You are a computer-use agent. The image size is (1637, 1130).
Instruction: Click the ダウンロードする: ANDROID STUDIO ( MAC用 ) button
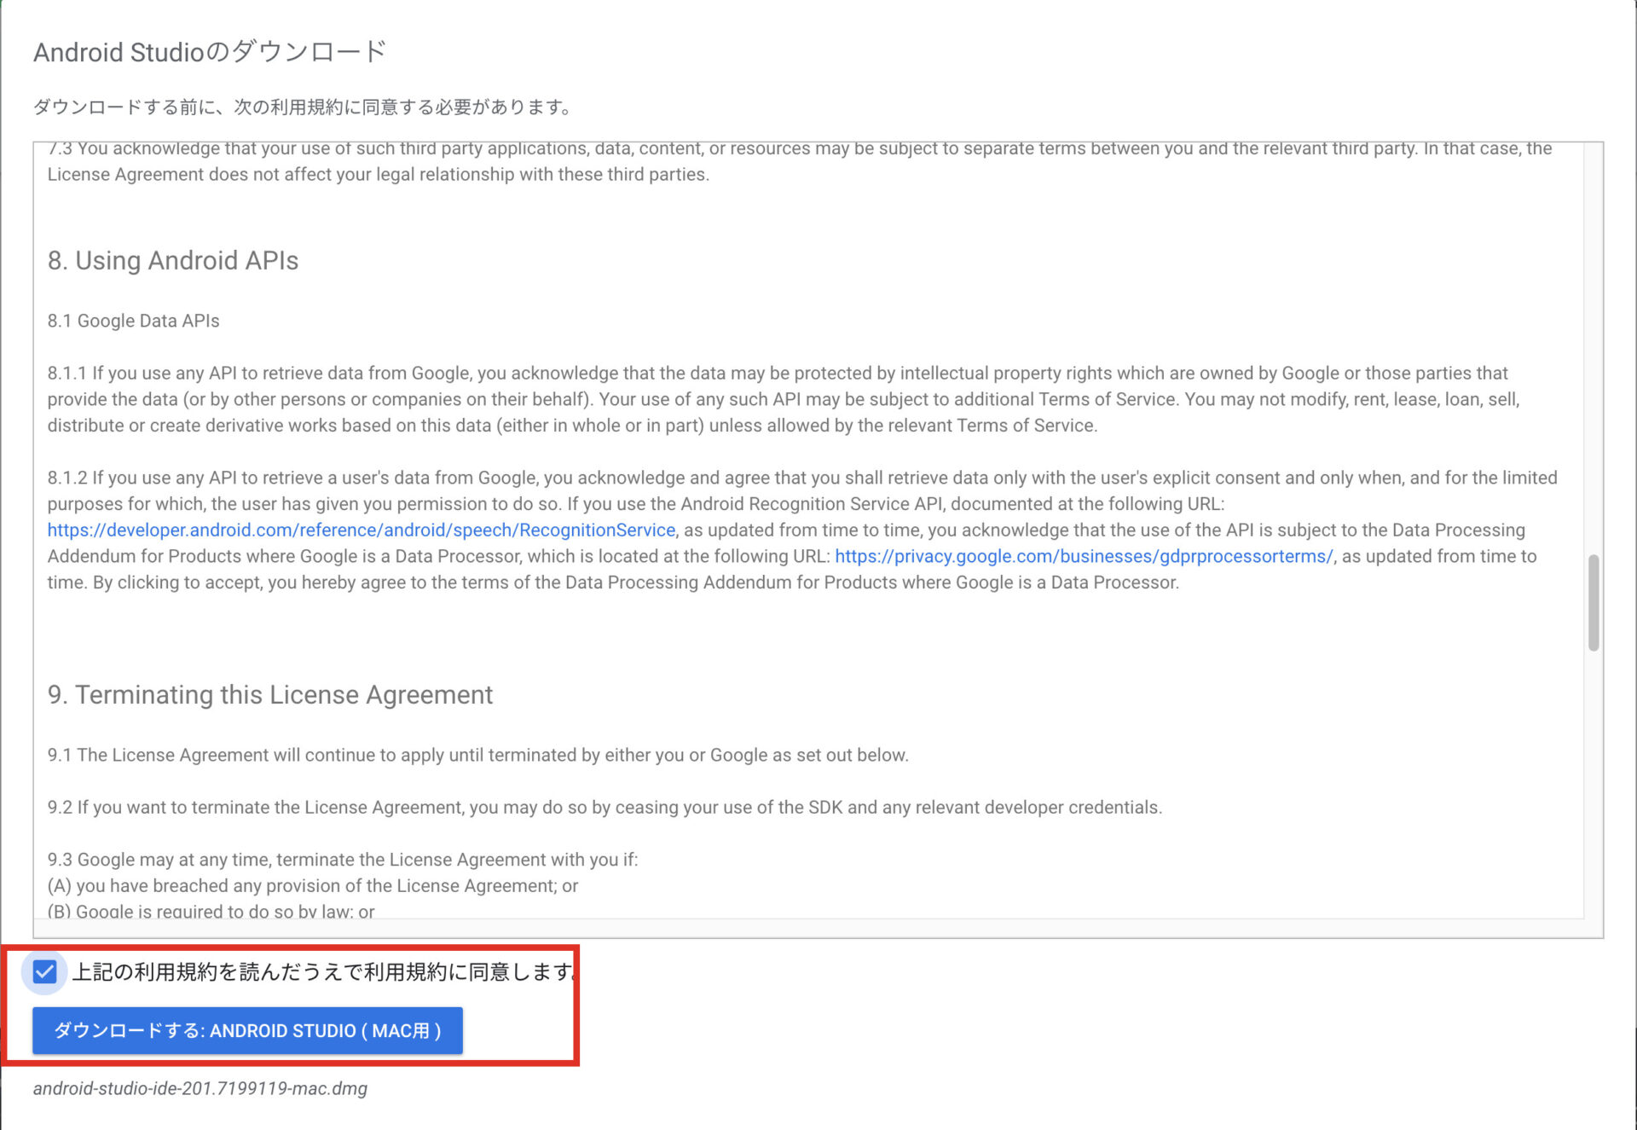coord(246,1030)
